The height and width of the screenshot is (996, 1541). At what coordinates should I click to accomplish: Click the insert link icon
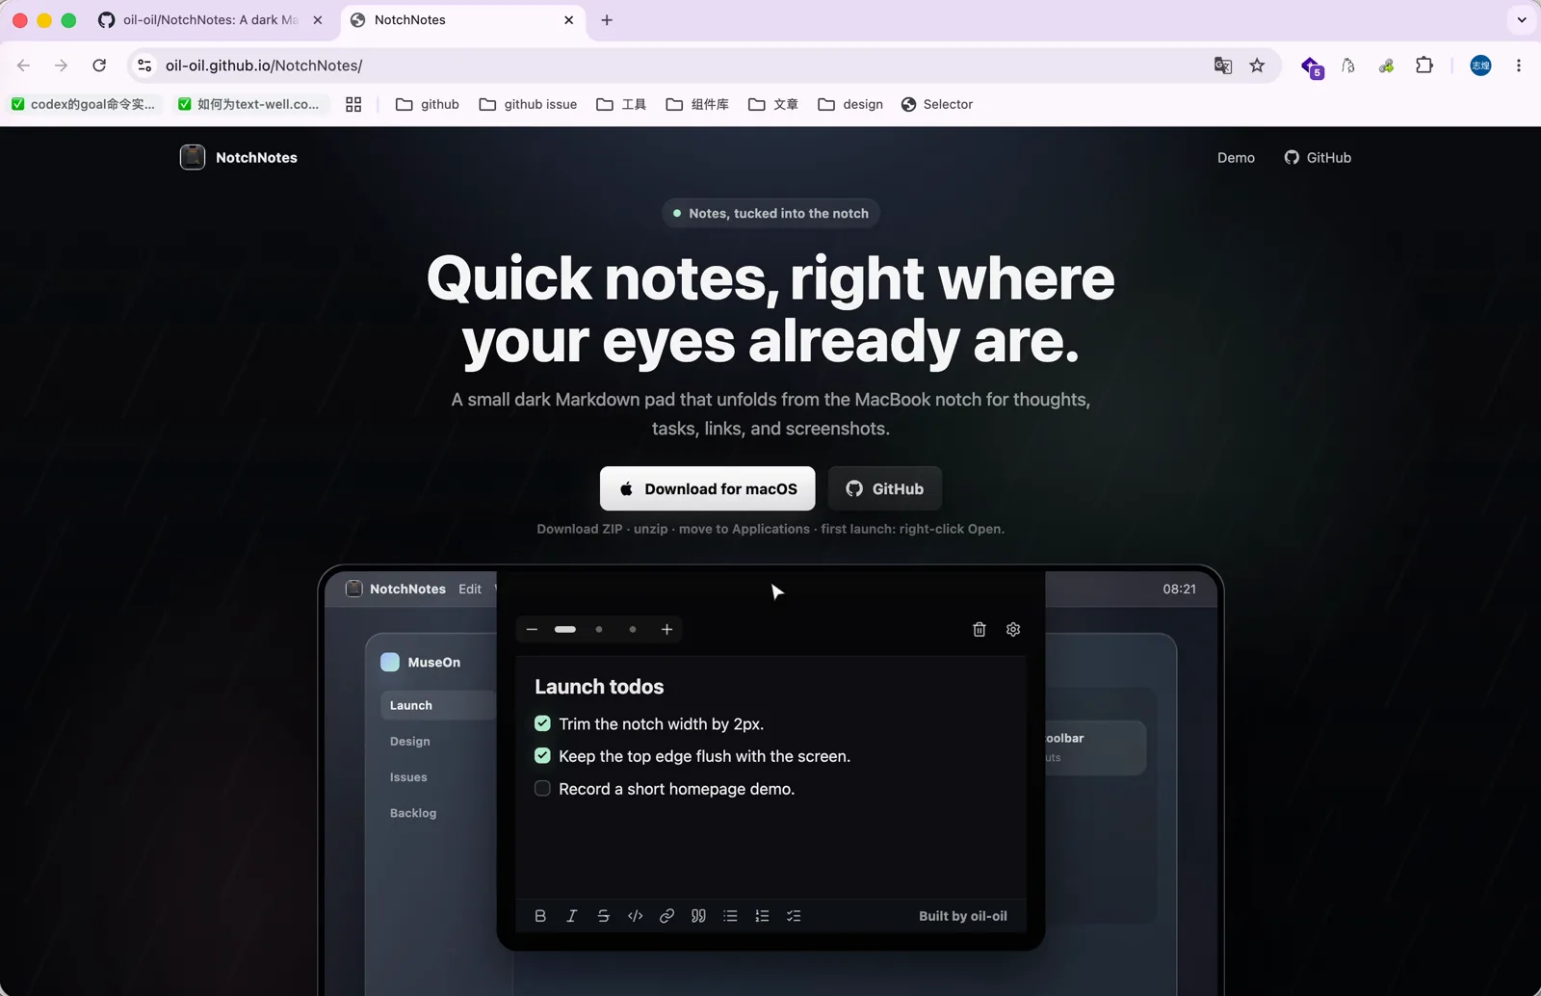point(666,916)
